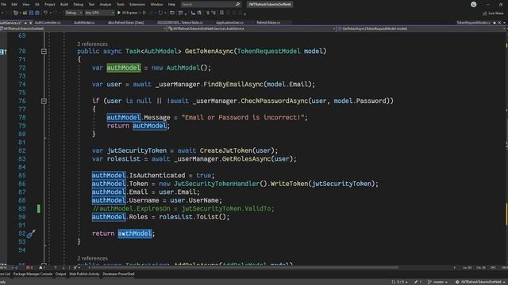The image size is (508, 285).
Task: Open the Debug menu
Action: (78, 5)
